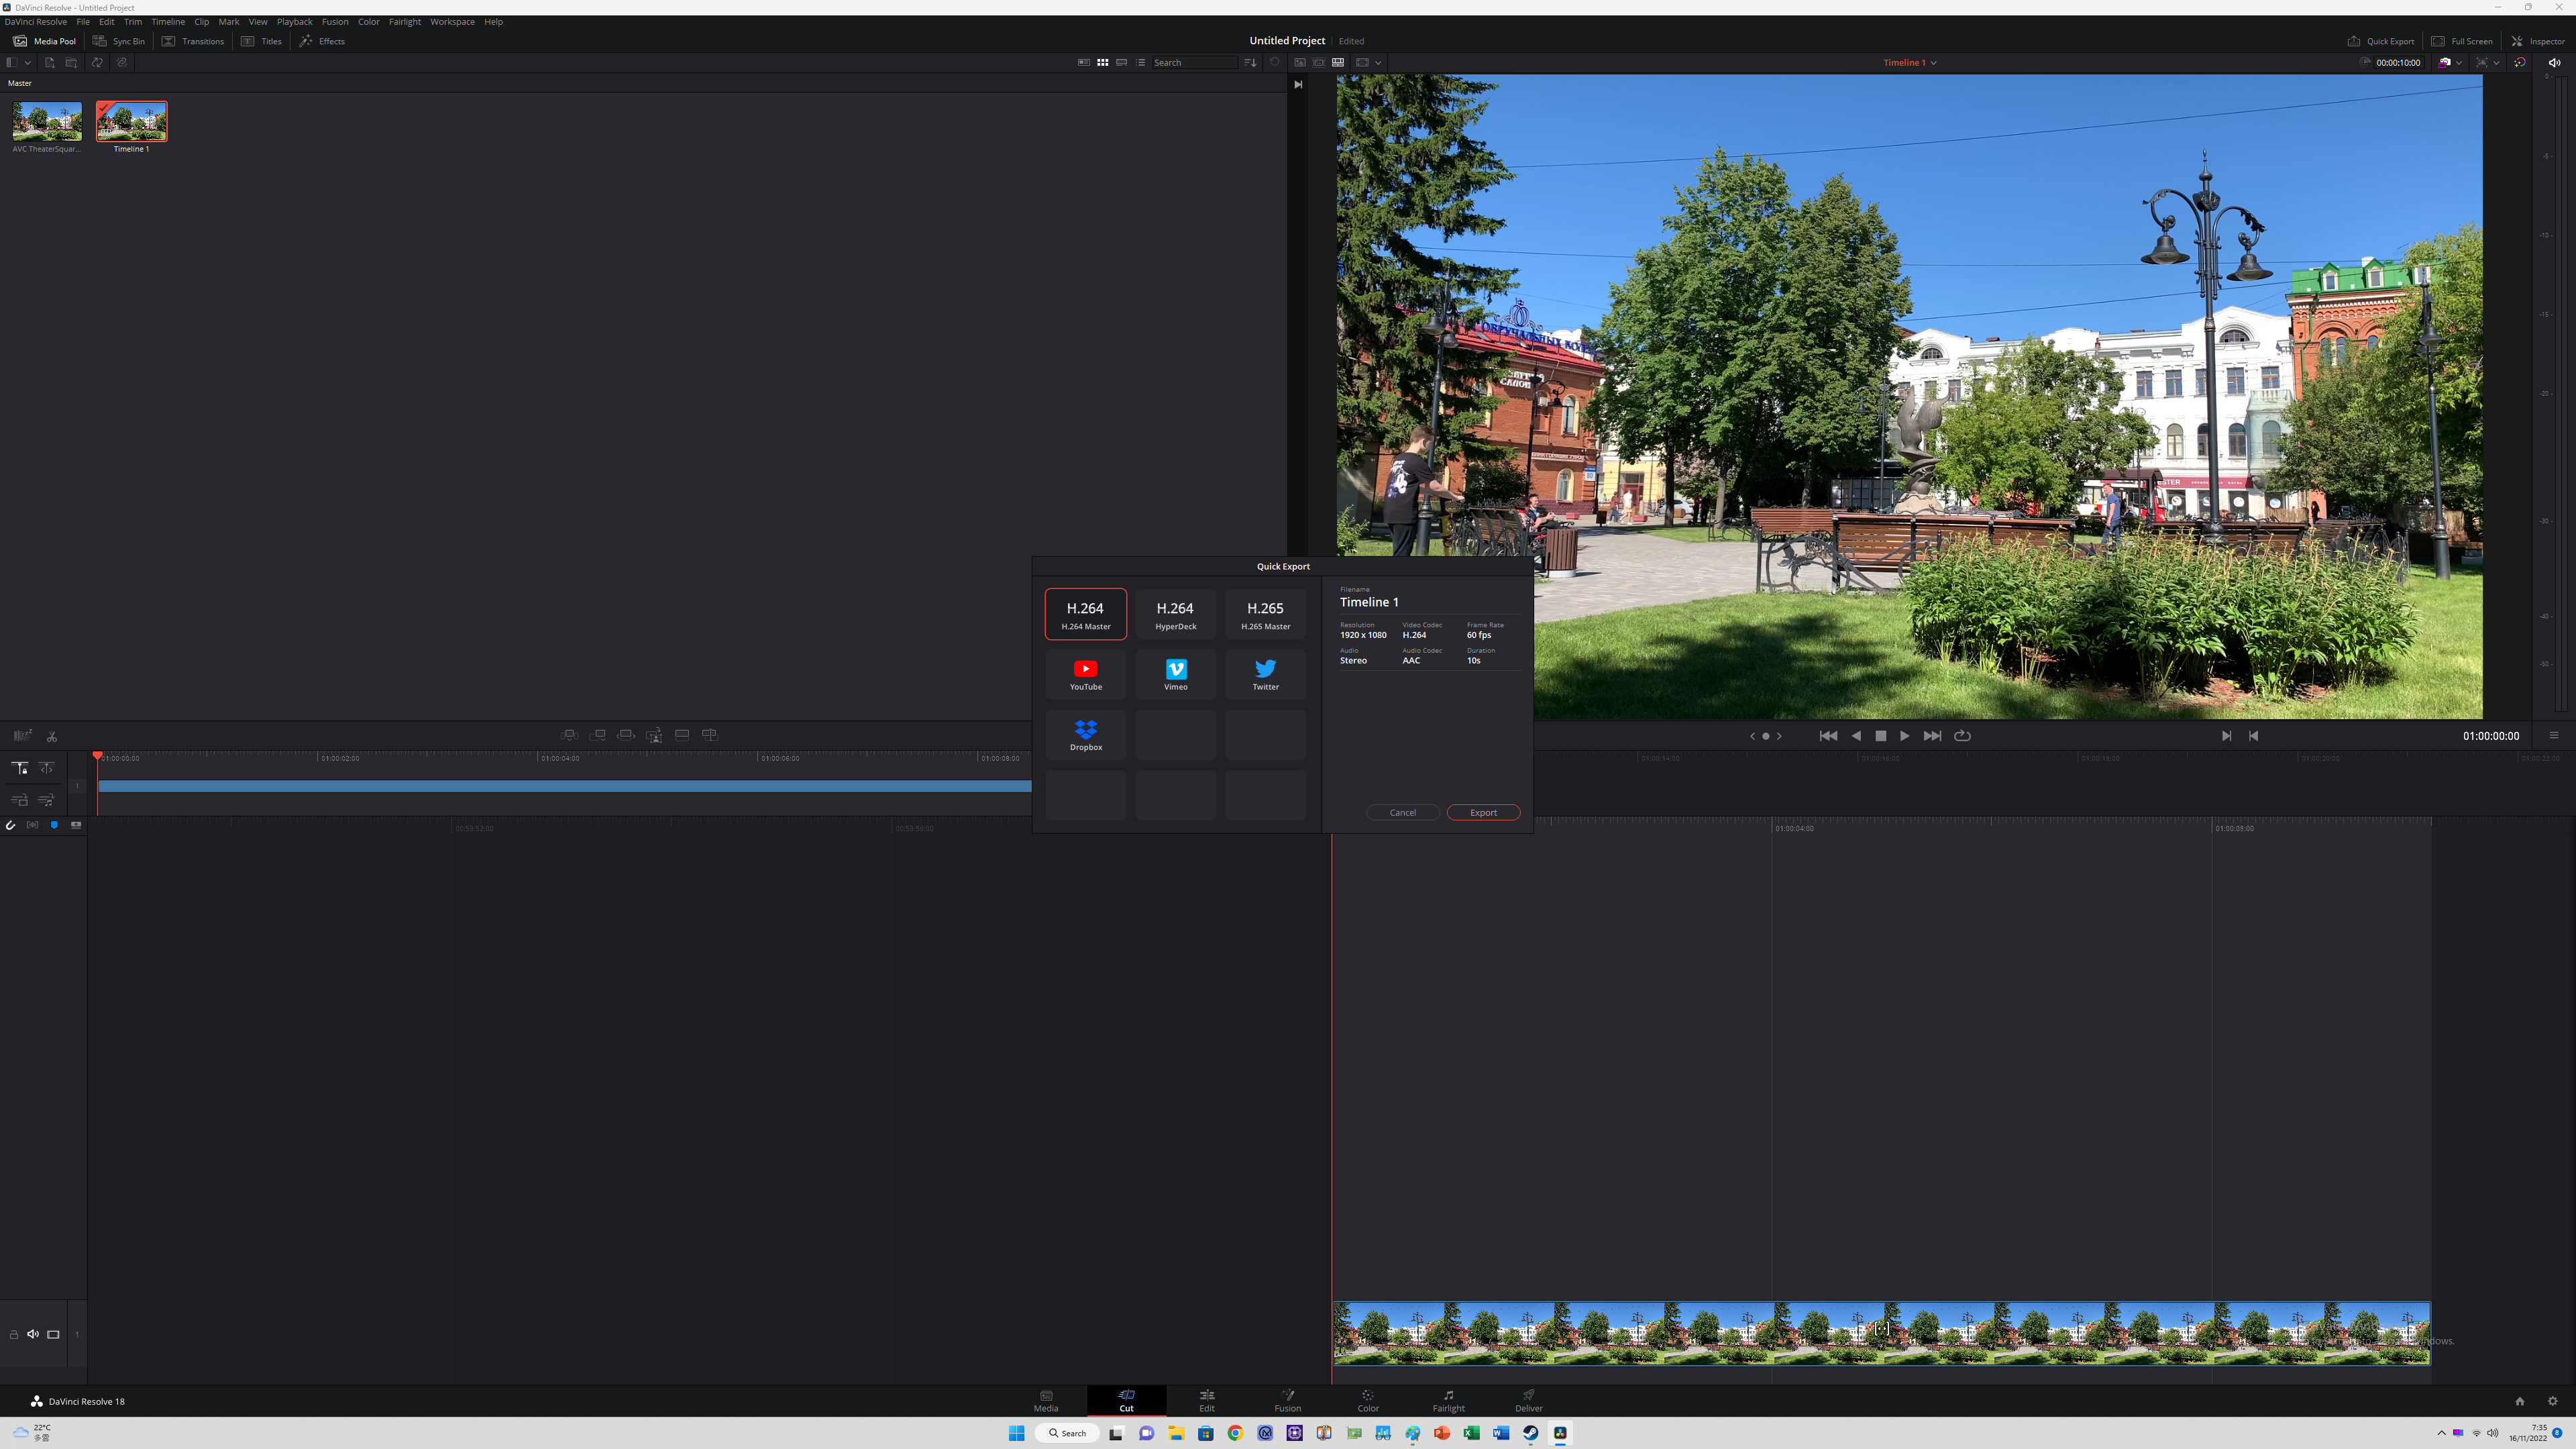Toggle bypass color grades and effects

[2520, 62]
